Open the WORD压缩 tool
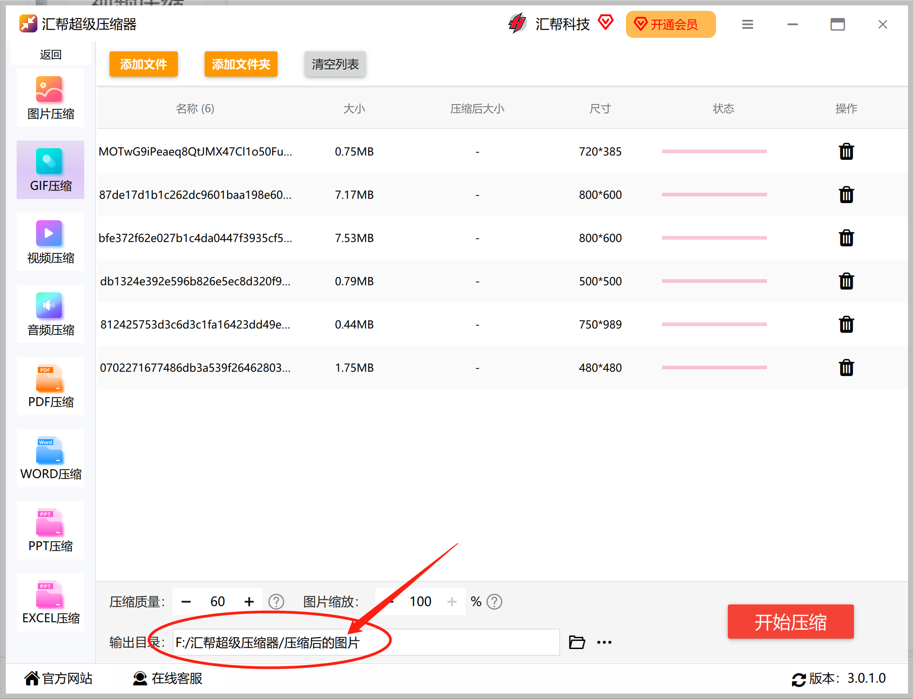913x699 pixels. 50,458
